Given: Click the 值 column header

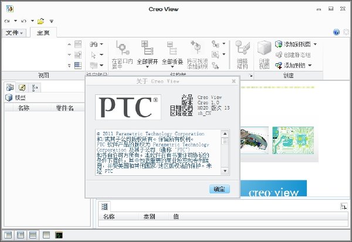Looking at the screenshot, I should (176, 217).
